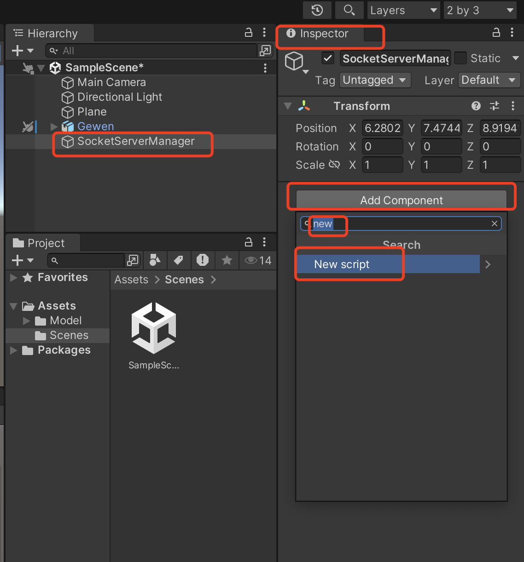The image size is (524, 562).
Task: Open the Hierarchy search window icon
Action: pyautogui.click(x=265, y=51)
